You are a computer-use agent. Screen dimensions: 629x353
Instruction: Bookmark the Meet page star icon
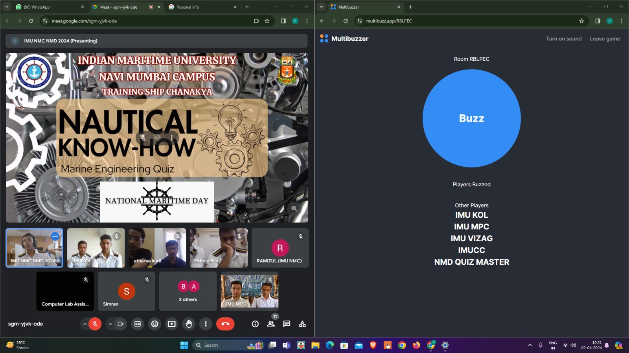click(x=267, y=21)
